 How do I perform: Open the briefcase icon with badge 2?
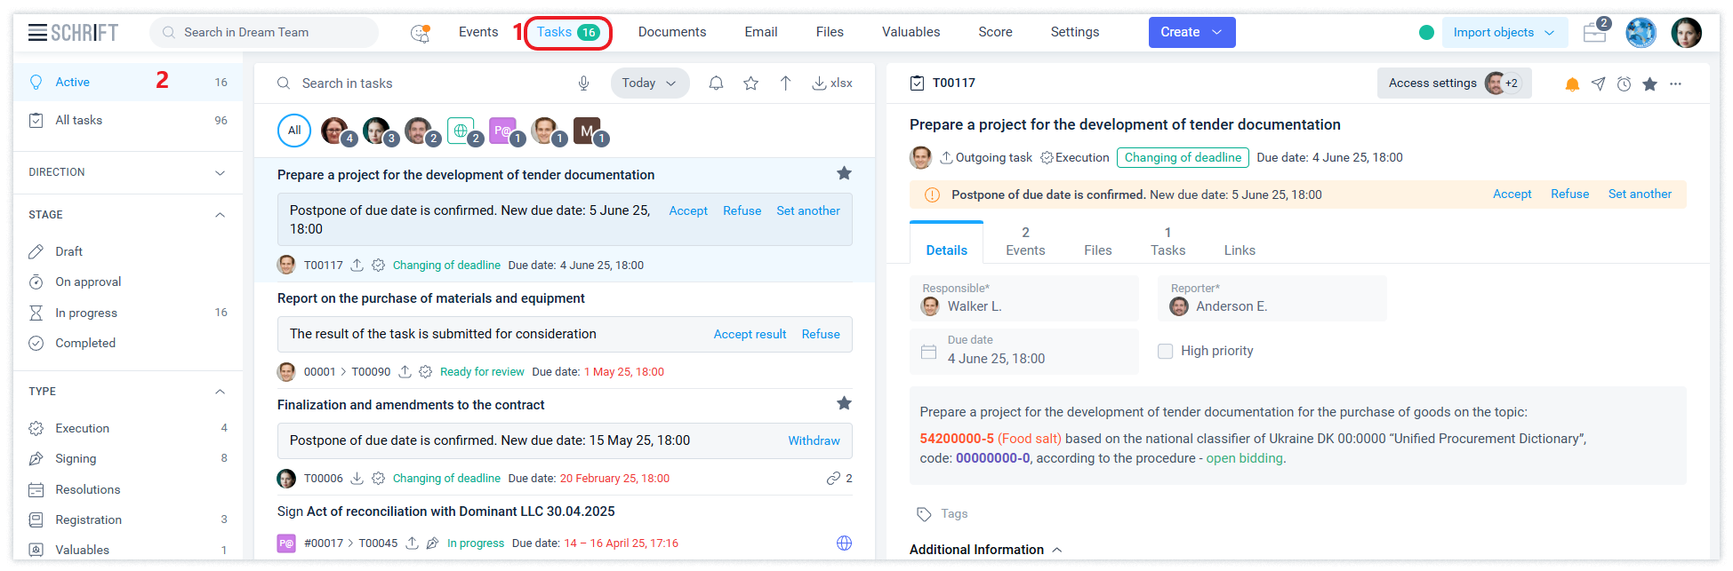click(1594, 33)
